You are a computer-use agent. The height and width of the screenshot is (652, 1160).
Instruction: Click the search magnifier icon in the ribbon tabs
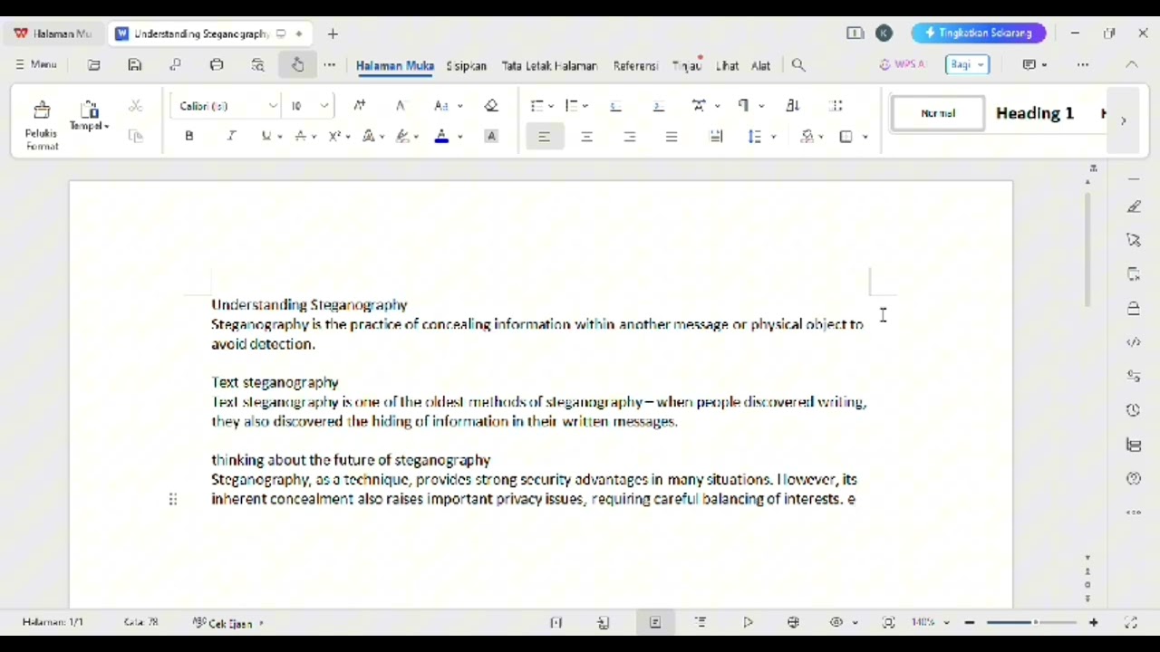(x=798, y=65)
